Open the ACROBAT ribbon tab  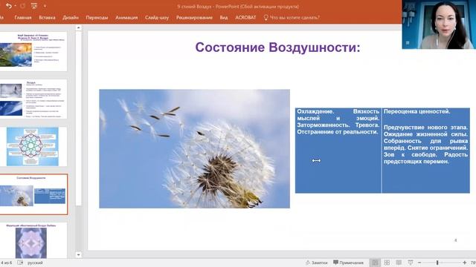(x=245, y=18)
